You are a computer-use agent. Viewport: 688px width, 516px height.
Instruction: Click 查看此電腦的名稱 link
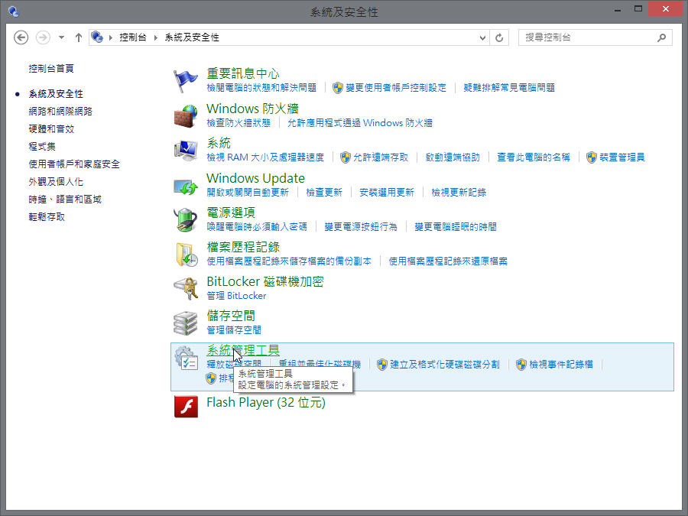pos(533,157)
